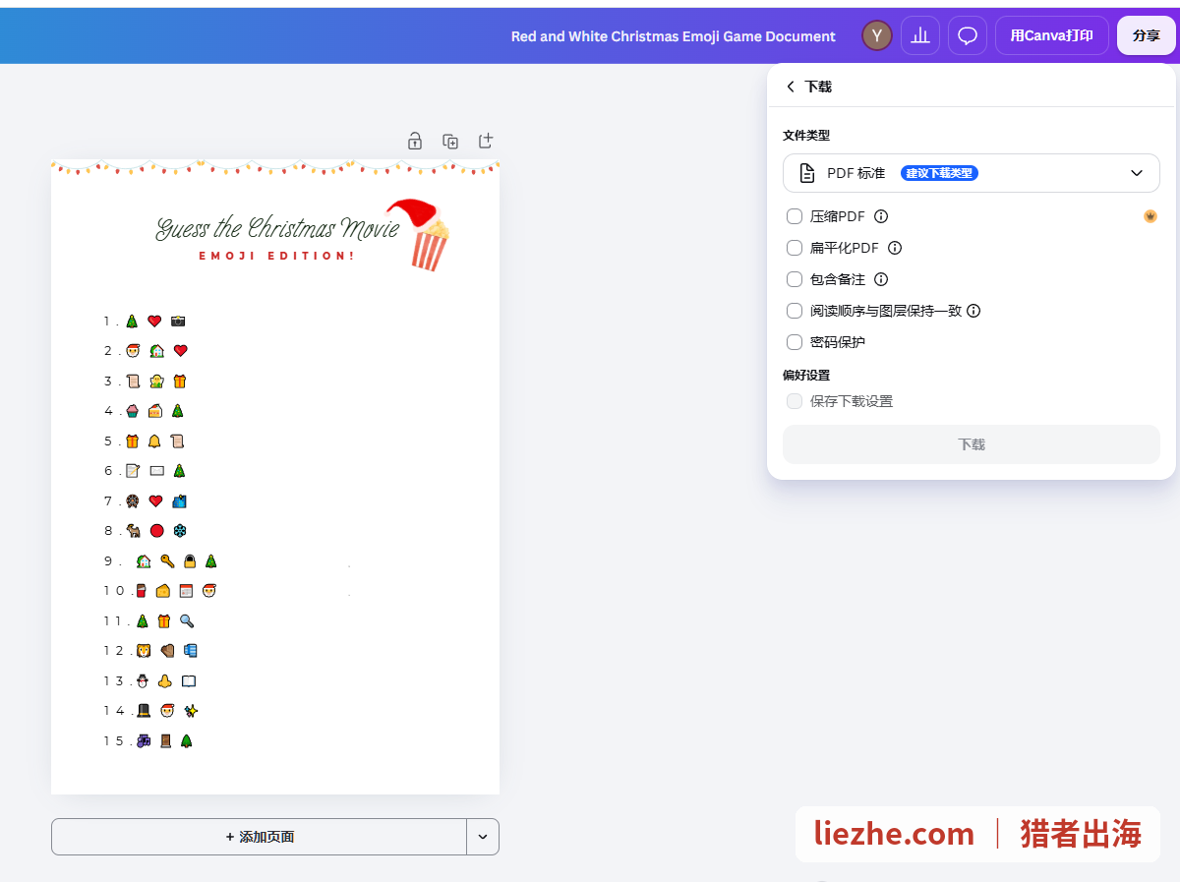The image size is (1180, 882).
Task: Click the + 添加页面 button
Action: [260, 837]
